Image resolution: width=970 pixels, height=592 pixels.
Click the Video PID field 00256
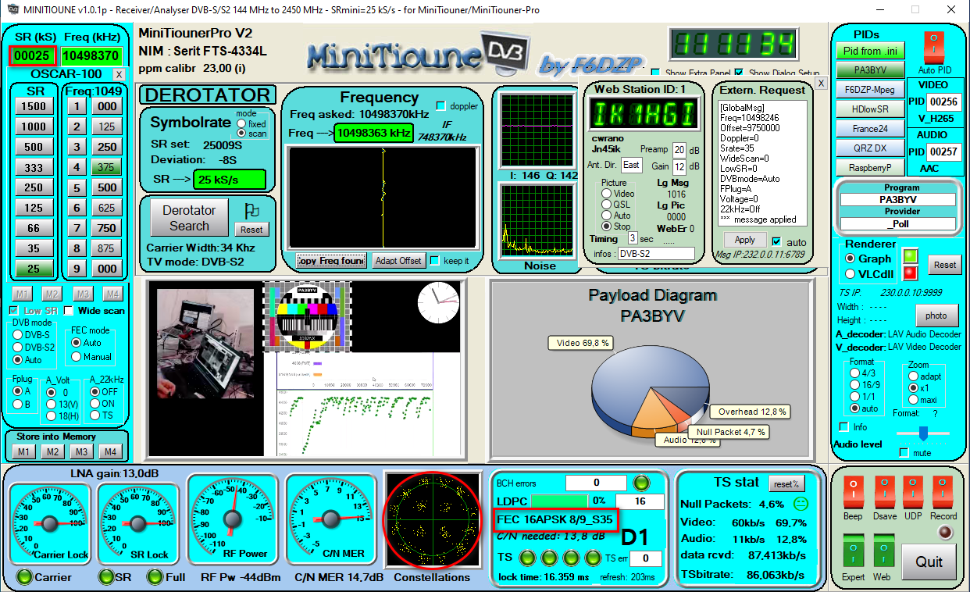click(944, 102)
